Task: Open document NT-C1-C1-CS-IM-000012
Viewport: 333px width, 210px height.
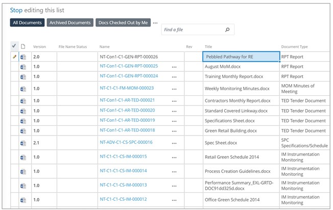Action: [123, 199]
